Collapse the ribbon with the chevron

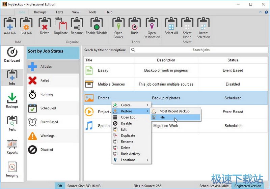pyautogui.click(x=260, y=12)
